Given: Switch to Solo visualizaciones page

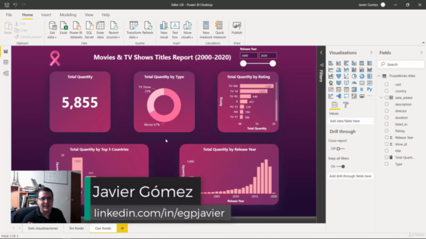Looking at the screenshot, I should pyautogui.click(x=43, y=228).
